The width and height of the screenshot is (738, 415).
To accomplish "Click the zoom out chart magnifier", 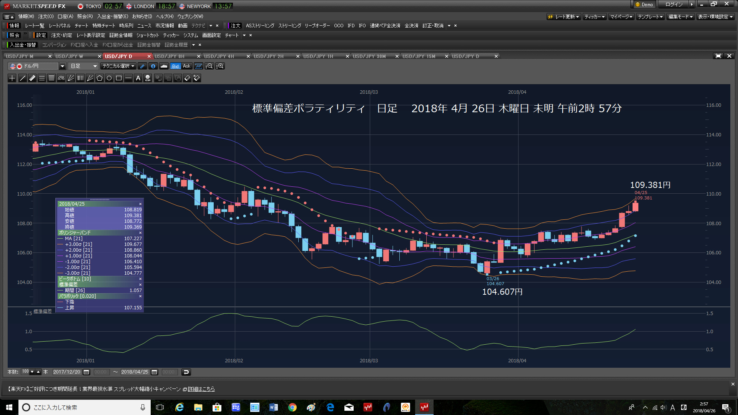I will click(209, 66).
